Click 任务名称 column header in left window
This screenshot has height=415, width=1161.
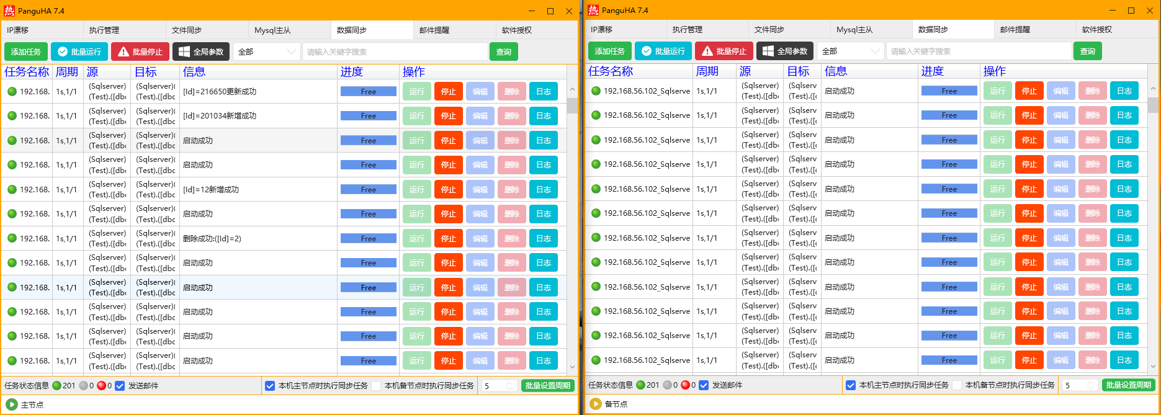click(x=27, y=71)
